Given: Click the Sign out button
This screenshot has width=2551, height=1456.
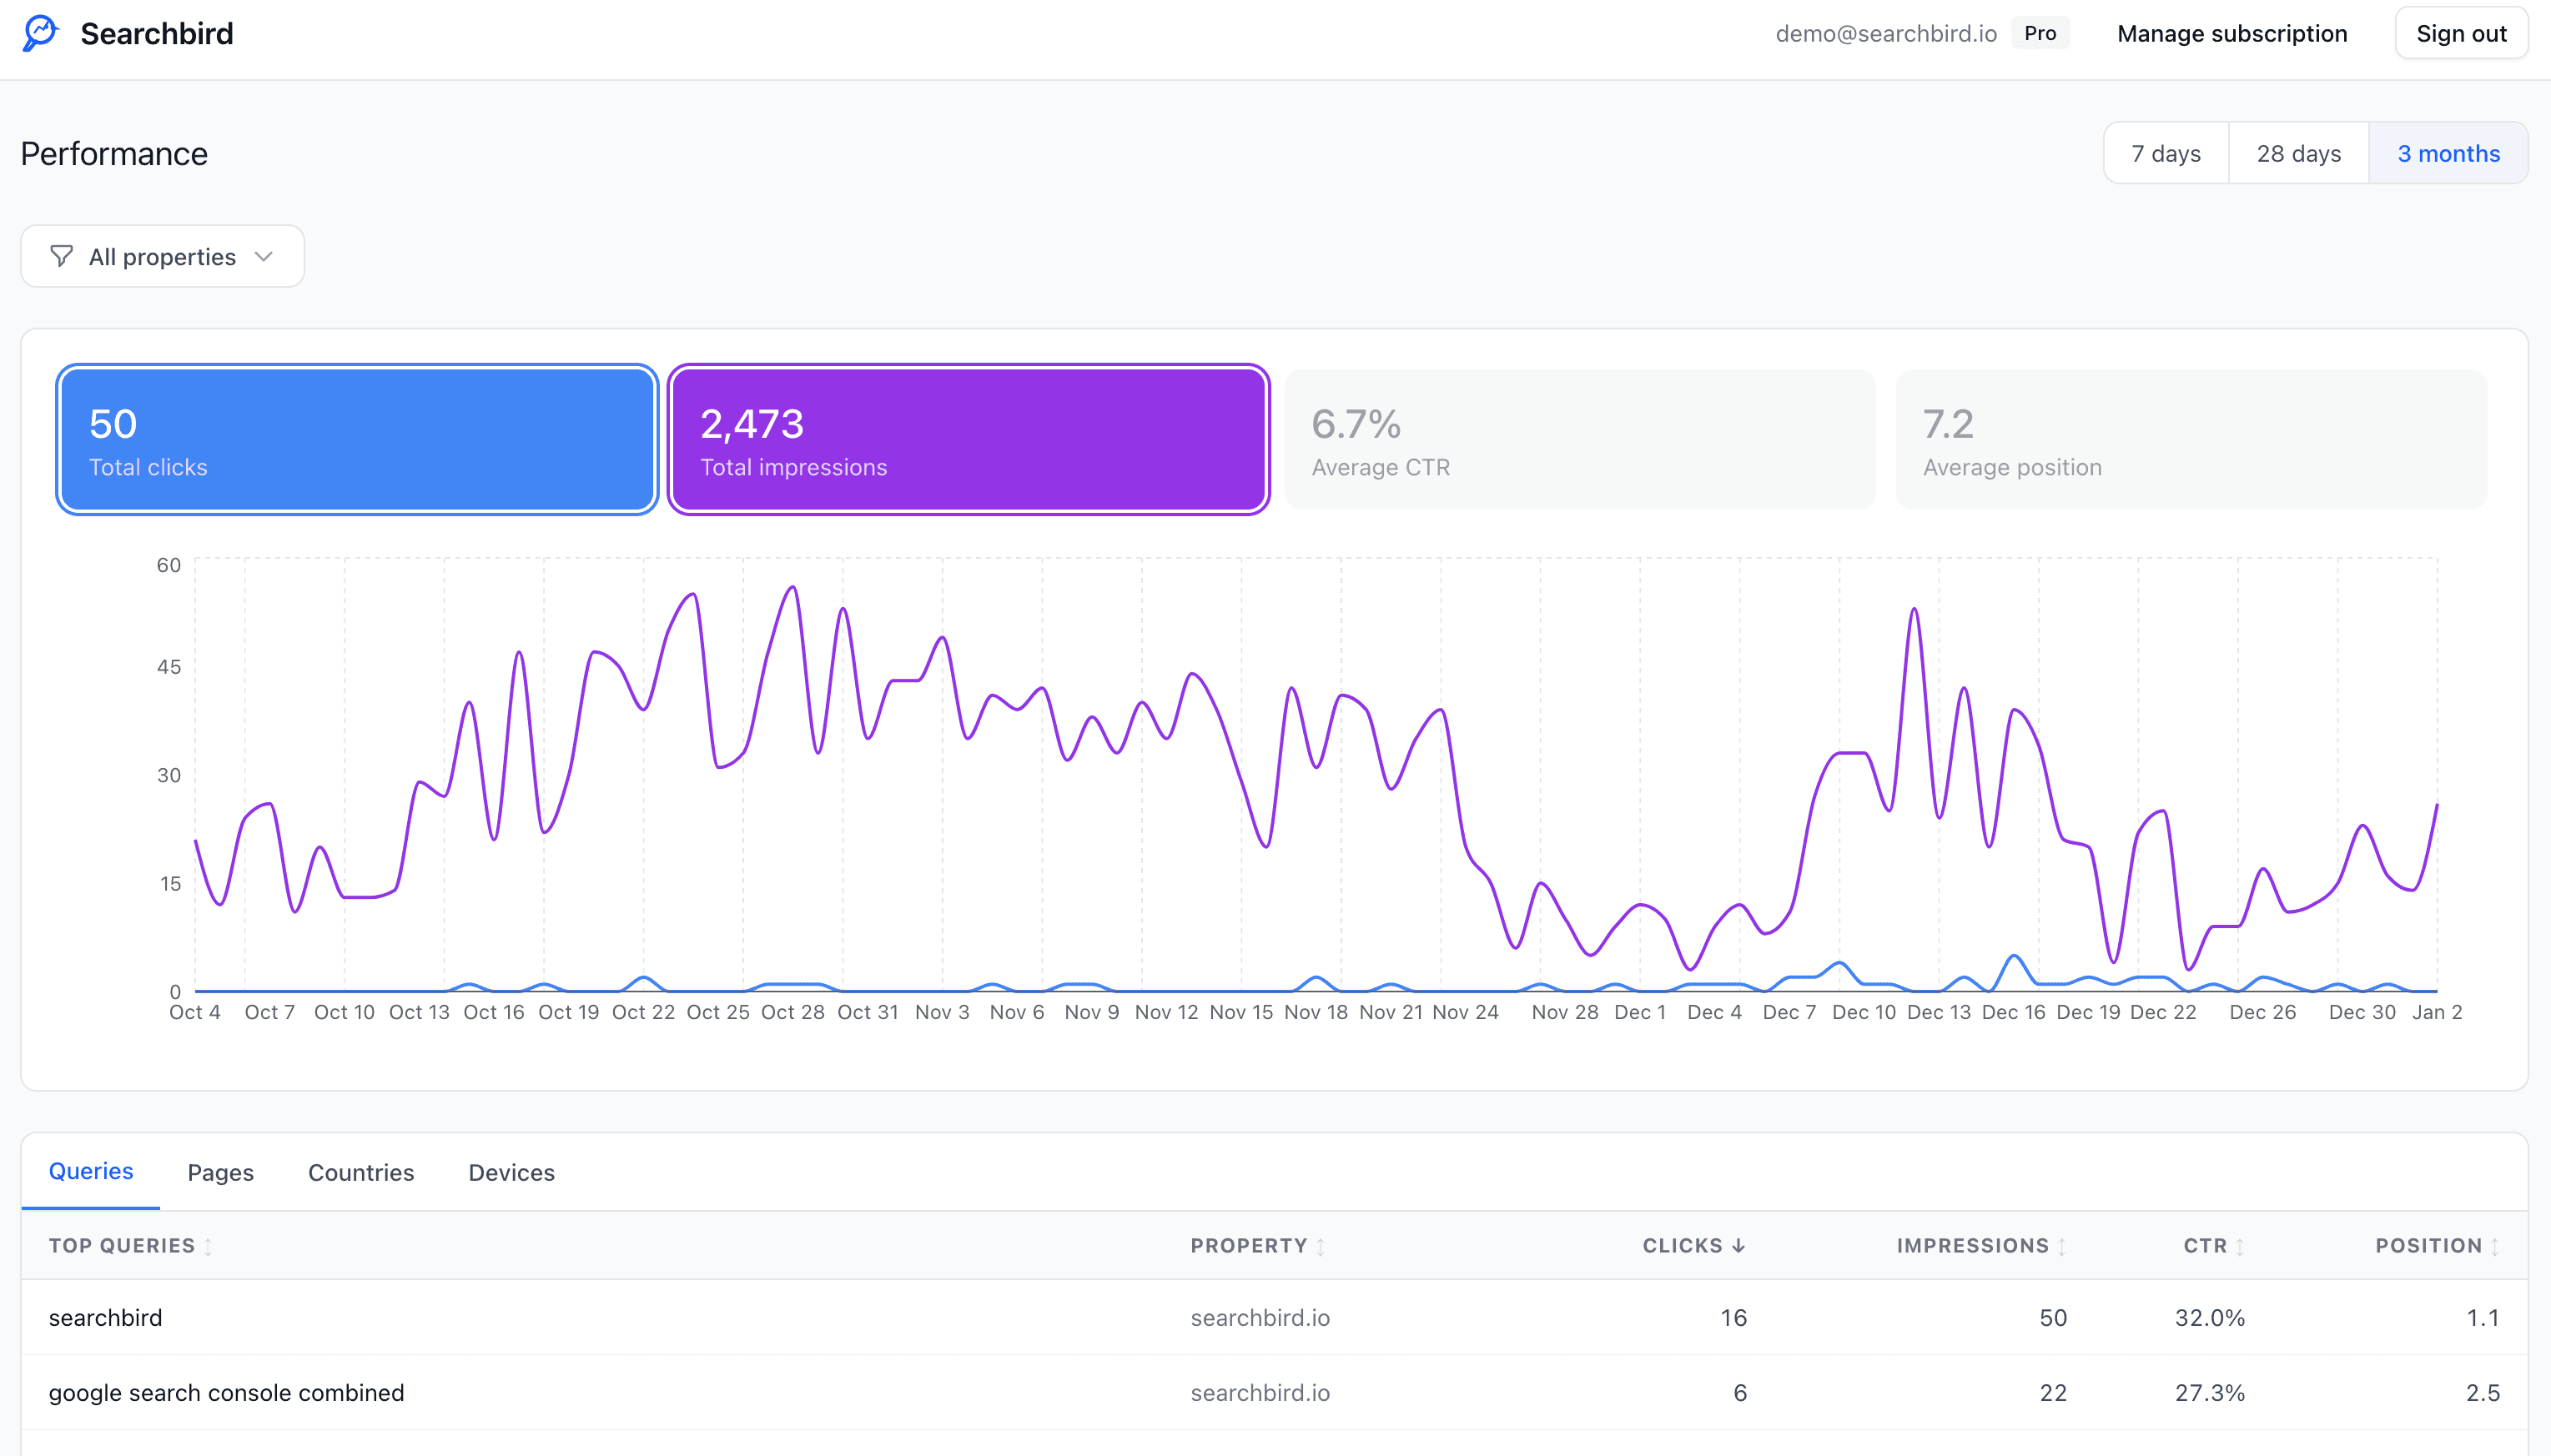Looking at the screenshot, I should (x=2461, y=32).
